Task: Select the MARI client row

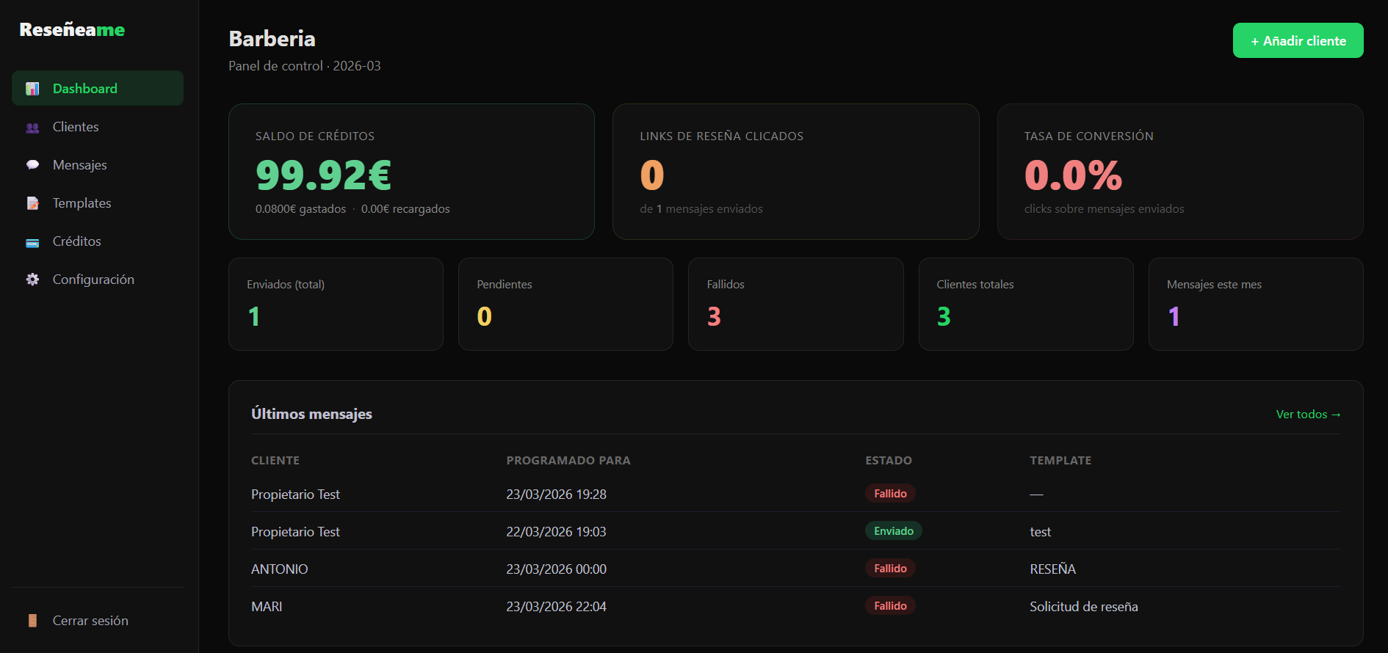Action: click(796, 606)
